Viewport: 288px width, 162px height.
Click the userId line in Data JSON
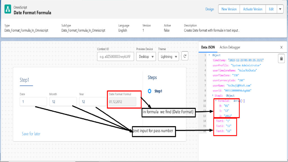(x=232, y=91)
